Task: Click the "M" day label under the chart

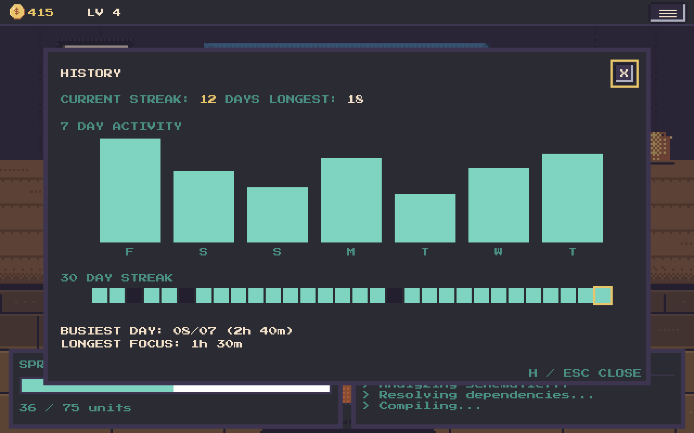Action: tap(351, 252)
